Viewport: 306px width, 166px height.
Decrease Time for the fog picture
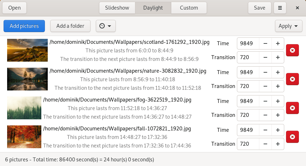click(x=265, y=101)
